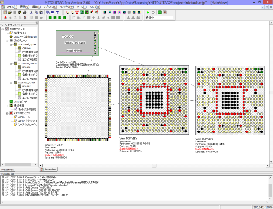Select the QFP144 package icon in tree
The image size is (273, 209).
pos(21,48)
